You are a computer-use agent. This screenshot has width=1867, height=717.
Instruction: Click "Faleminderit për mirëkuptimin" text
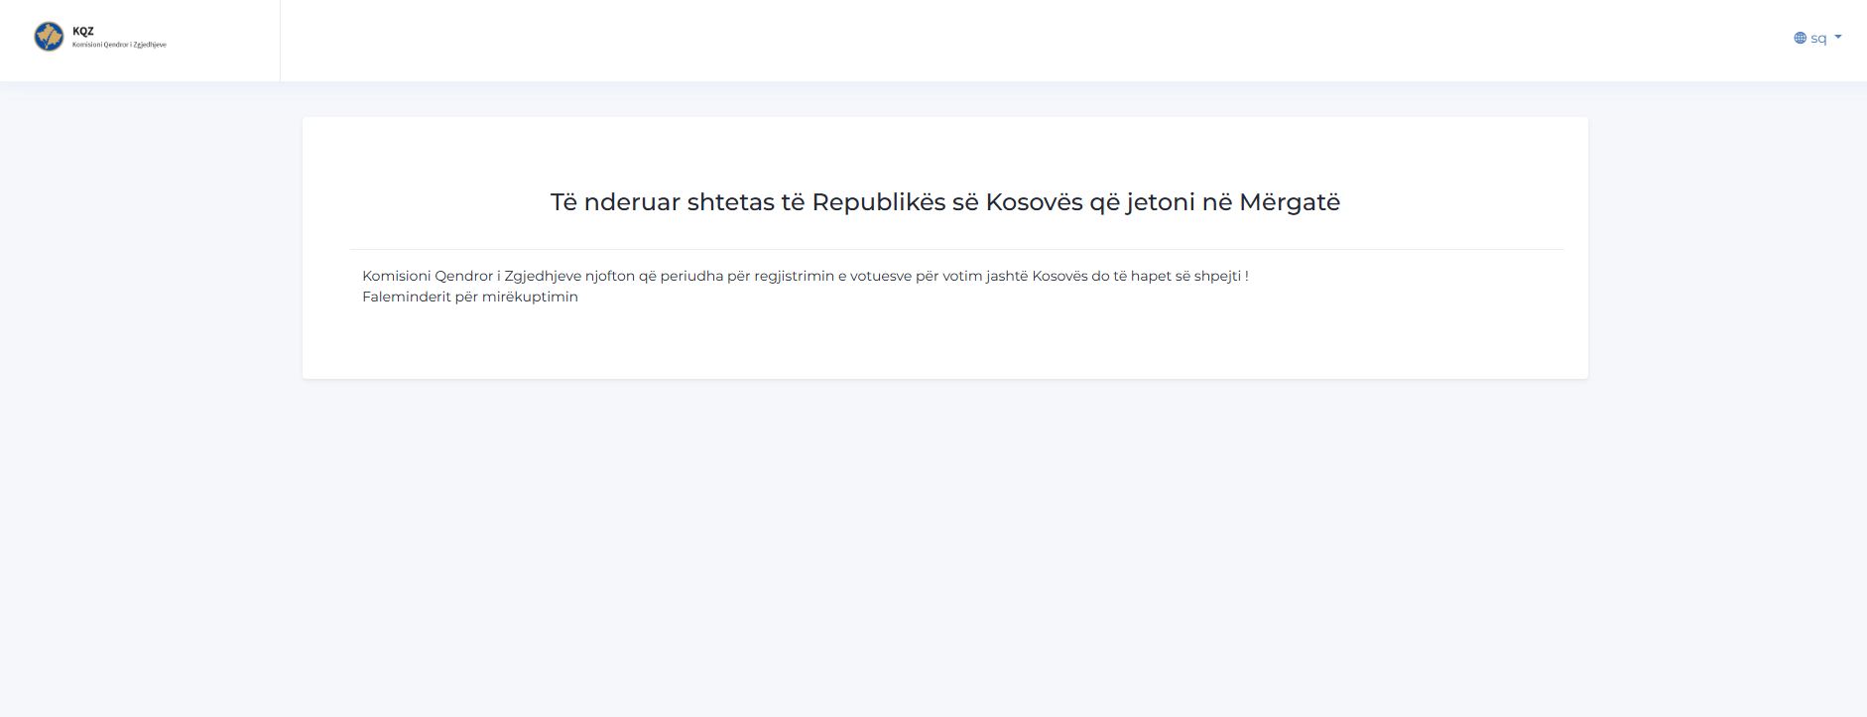[470, 297]
